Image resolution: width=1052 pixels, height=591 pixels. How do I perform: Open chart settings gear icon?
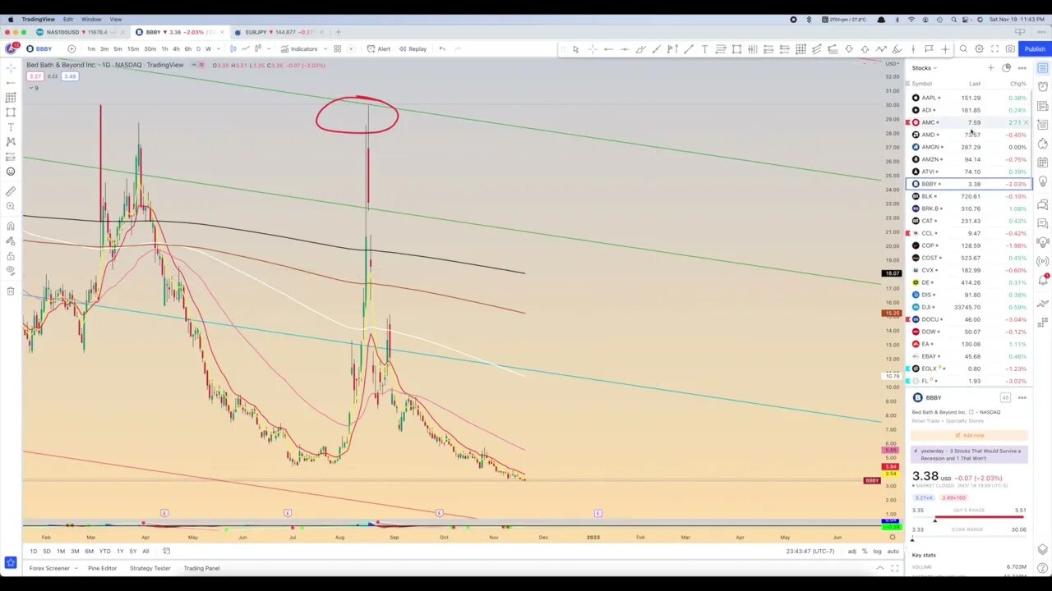[x=979, y=49]
